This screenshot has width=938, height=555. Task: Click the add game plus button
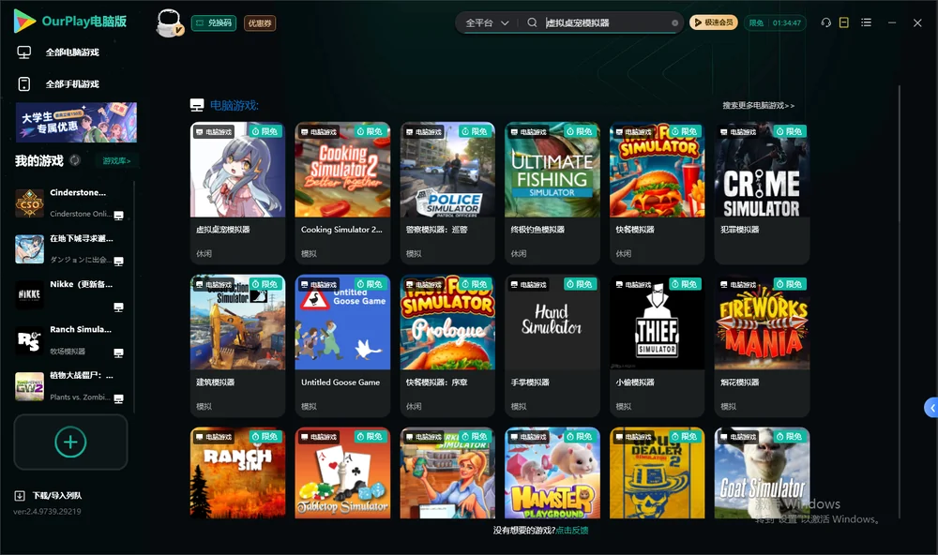(70, 442)
